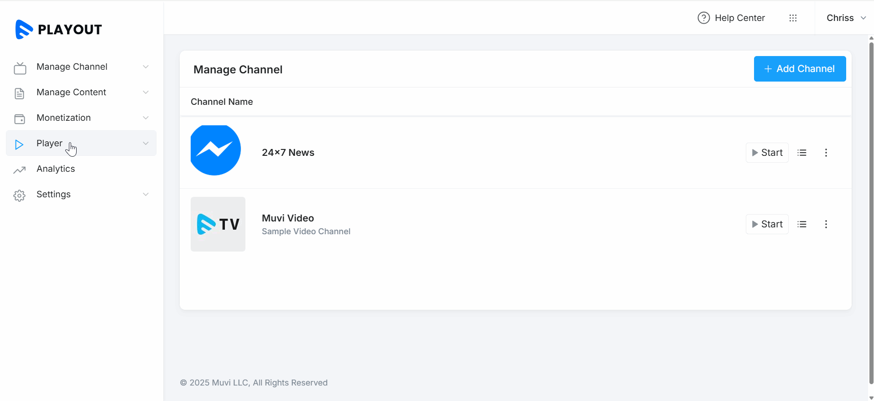
Task: Click the Playout logo in sidebar
Action: tap(58, 30)
